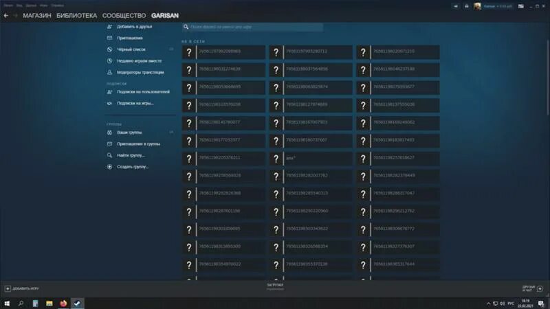
Task: Open the Загрузки downloads section
Action: coord(275,286)
